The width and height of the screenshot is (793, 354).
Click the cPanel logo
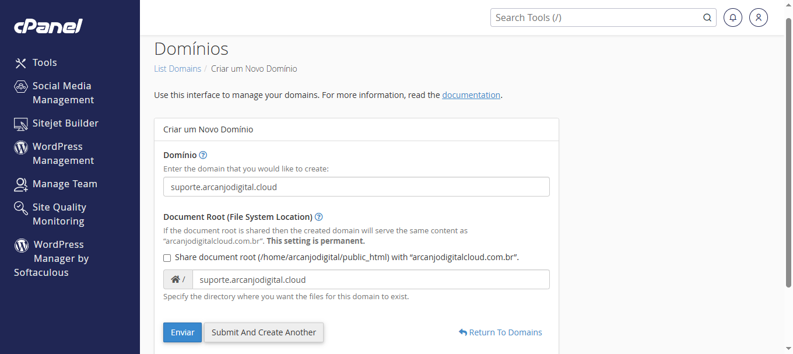(x=48, y=26)
